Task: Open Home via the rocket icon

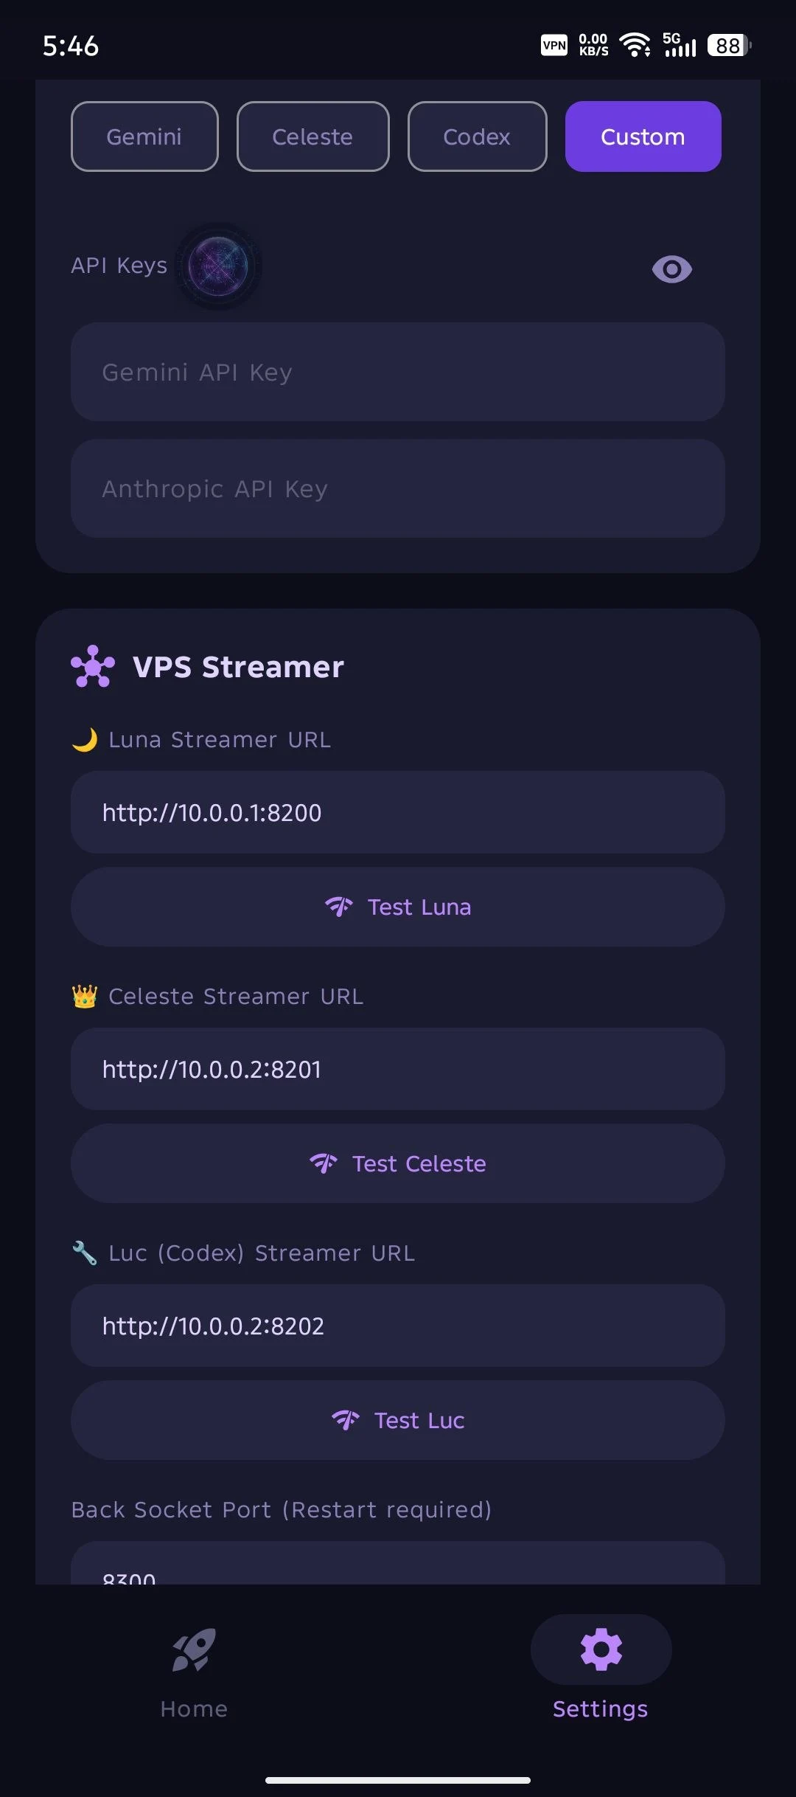Action: [193, 1650]
